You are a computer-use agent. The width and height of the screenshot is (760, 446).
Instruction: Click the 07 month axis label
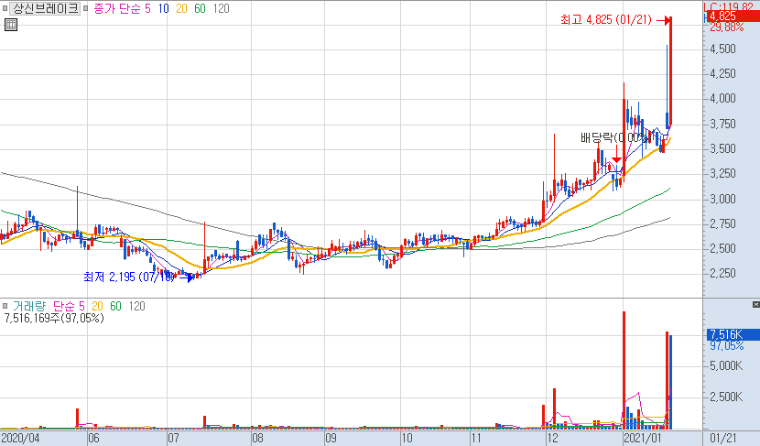173,439
